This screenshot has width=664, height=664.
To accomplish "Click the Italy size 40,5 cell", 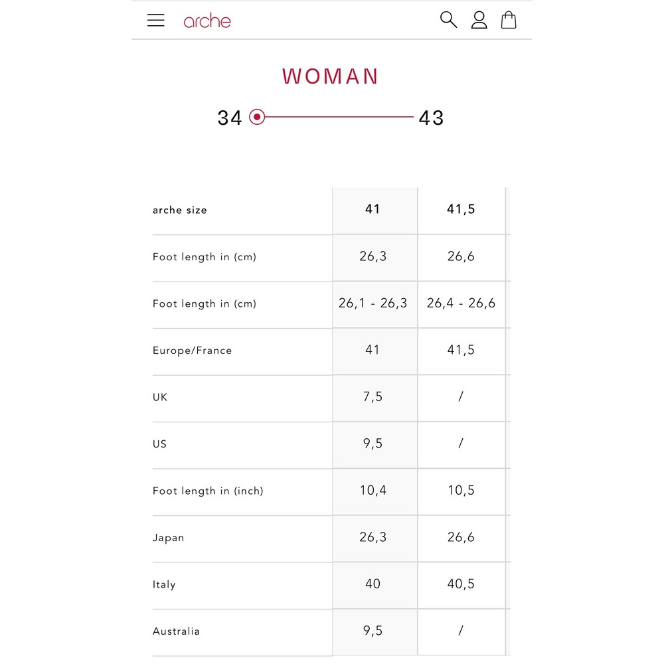I will [461, 585].
